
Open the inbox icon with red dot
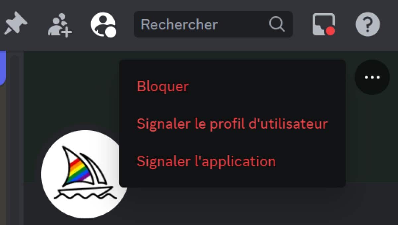click(323, 24)
